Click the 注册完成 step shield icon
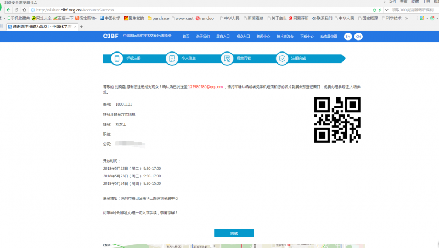Viewport: 439px width, 248px height. (x=282, y=59)
